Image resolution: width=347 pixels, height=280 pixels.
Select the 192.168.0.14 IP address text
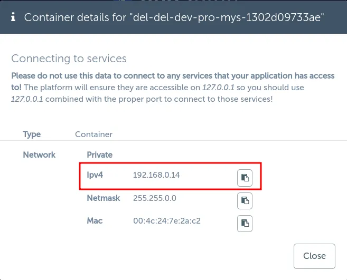pos(156,175)
